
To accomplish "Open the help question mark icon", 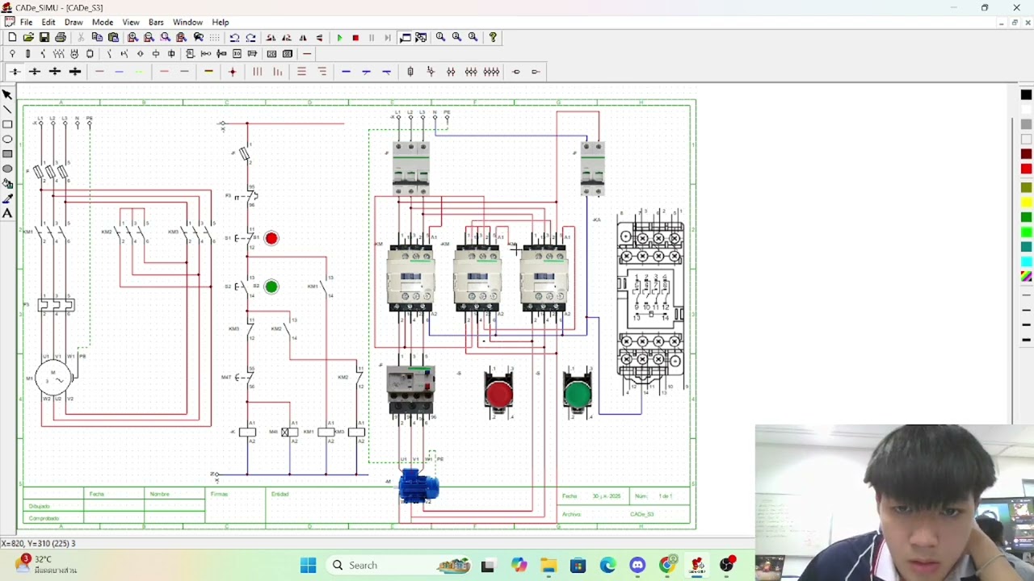I will tap(493, 38).
